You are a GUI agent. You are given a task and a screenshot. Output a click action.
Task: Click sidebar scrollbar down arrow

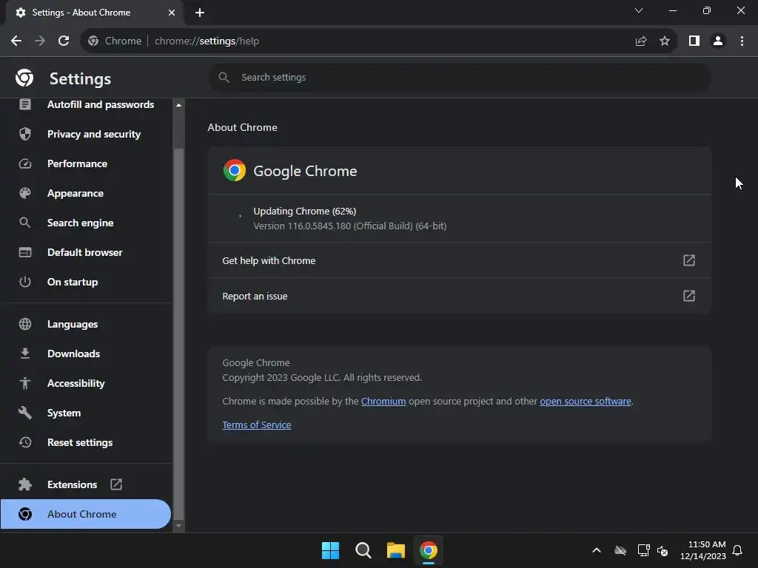pos(179,526)
